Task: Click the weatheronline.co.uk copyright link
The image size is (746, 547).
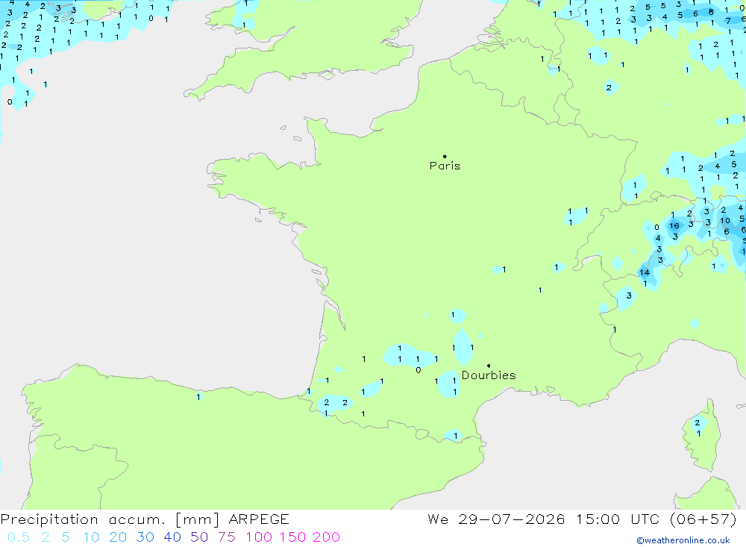Action: coord(683,540)
